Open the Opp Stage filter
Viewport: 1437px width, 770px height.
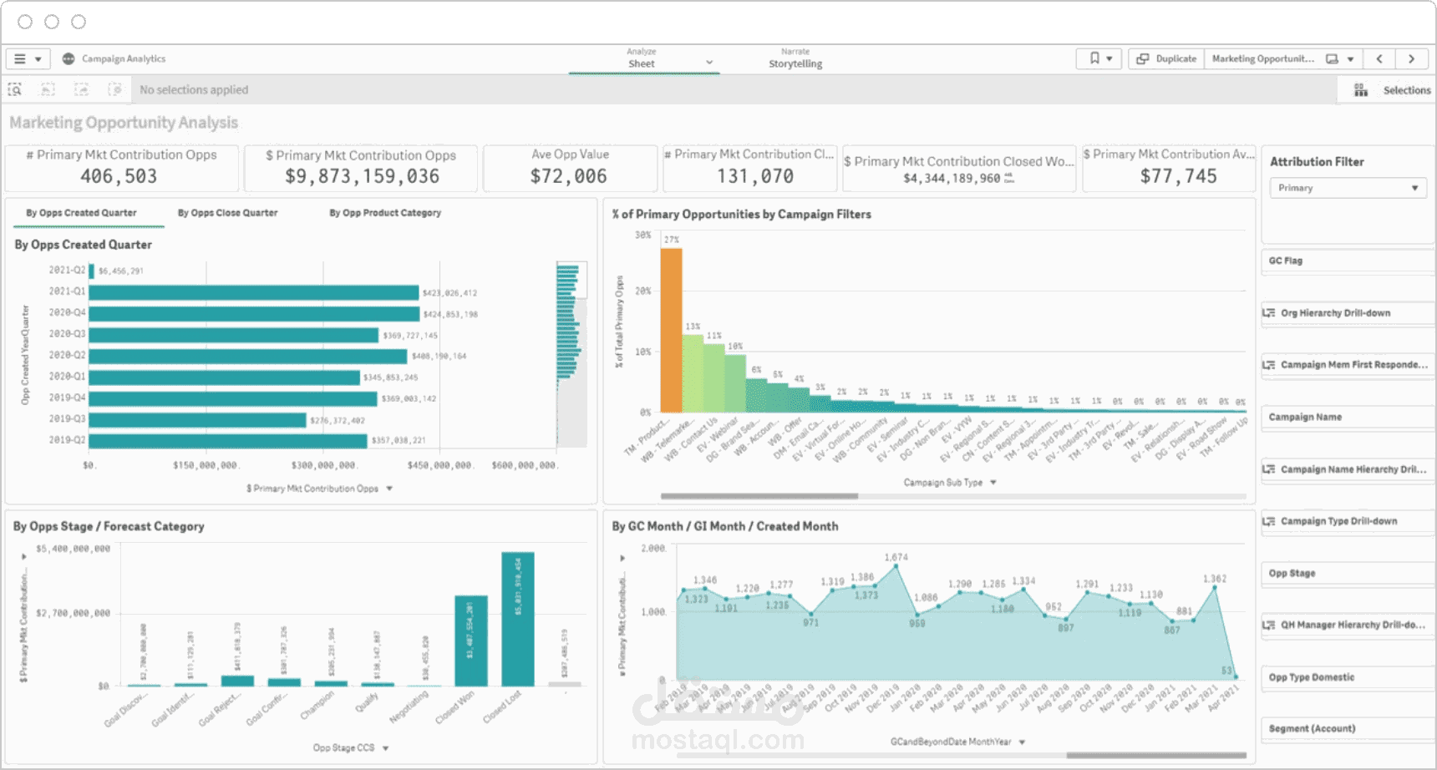tap(1347, 574)
